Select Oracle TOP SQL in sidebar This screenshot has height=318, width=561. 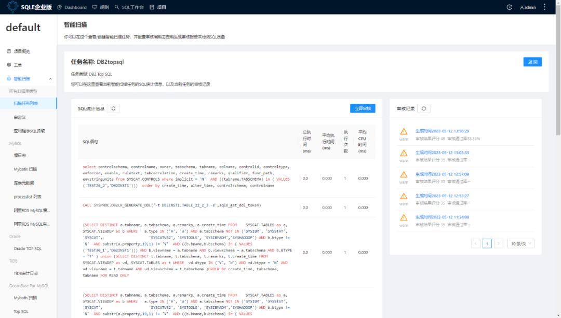pos(28,248)
